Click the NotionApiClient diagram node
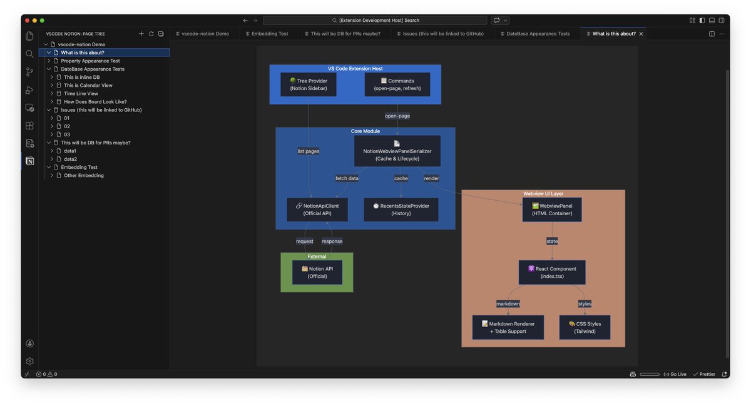 (x=317, y=210)
